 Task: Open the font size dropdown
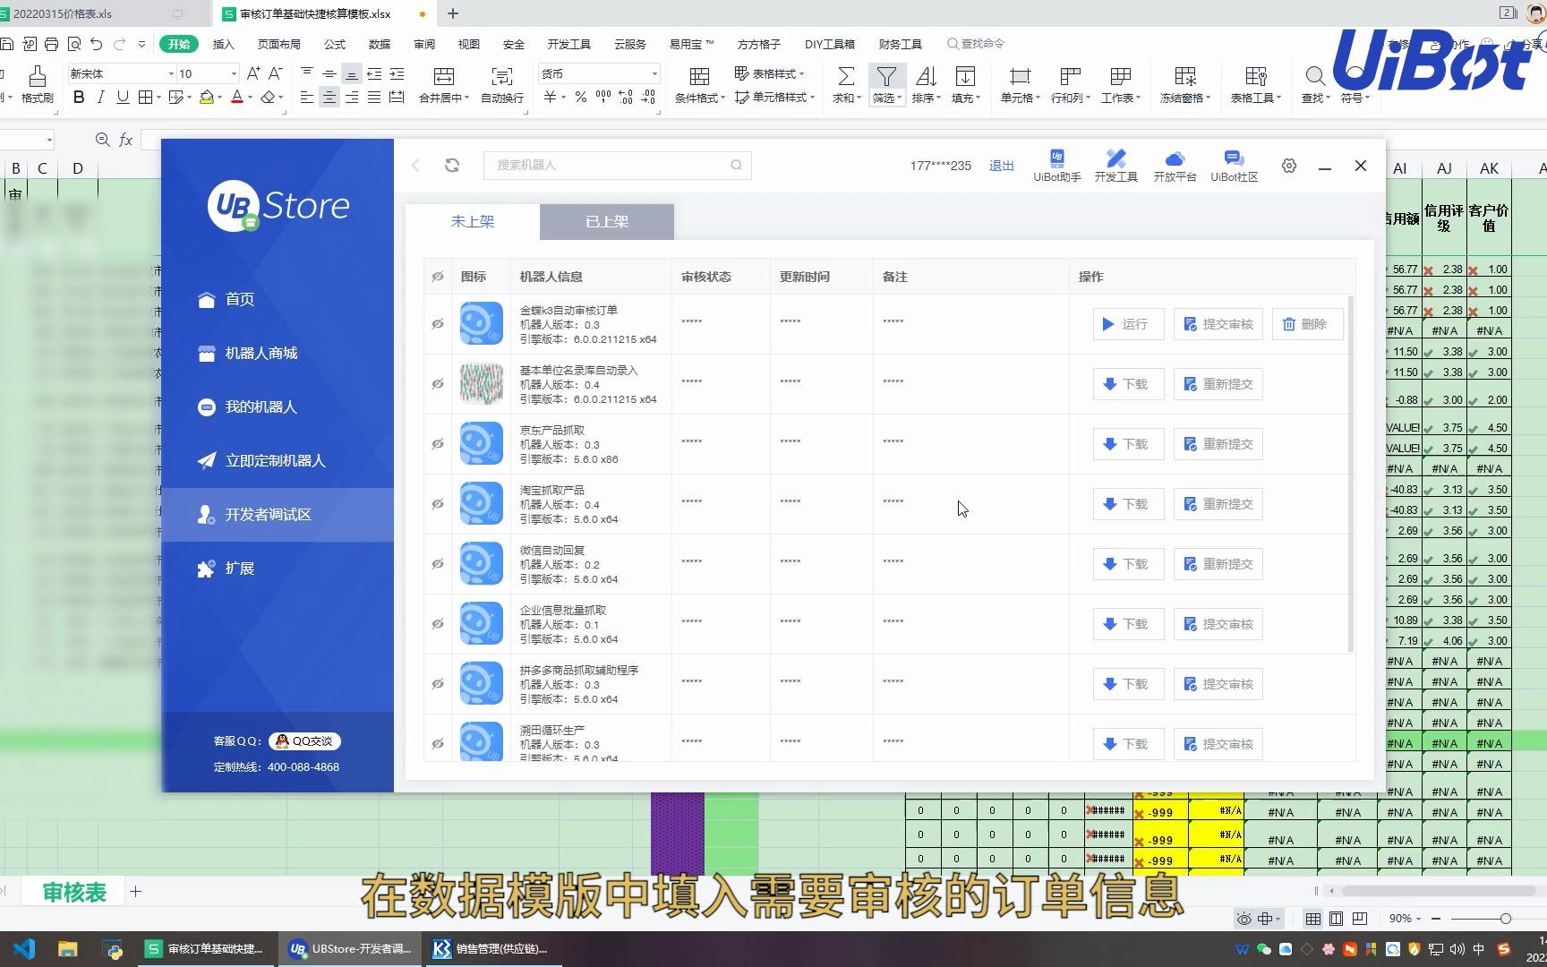click(x=233, y=73)
